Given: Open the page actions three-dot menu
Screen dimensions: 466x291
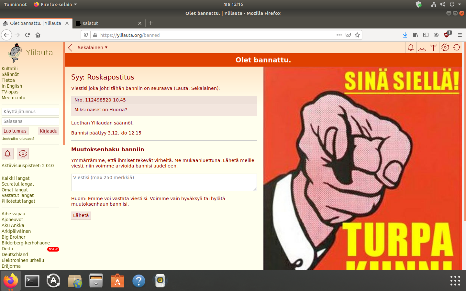Looking at the screenshot, I should coord(339,35).
